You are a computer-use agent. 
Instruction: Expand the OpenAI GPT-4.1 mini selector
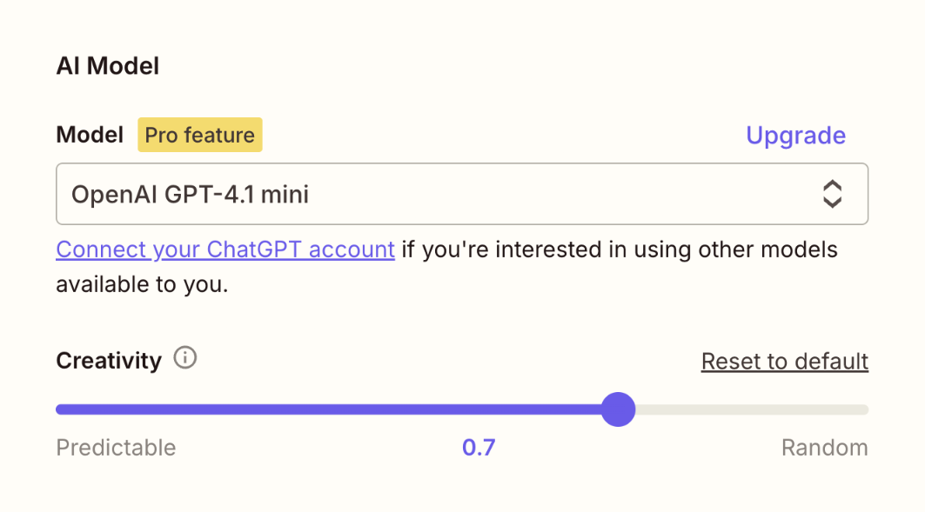(461, 194)
